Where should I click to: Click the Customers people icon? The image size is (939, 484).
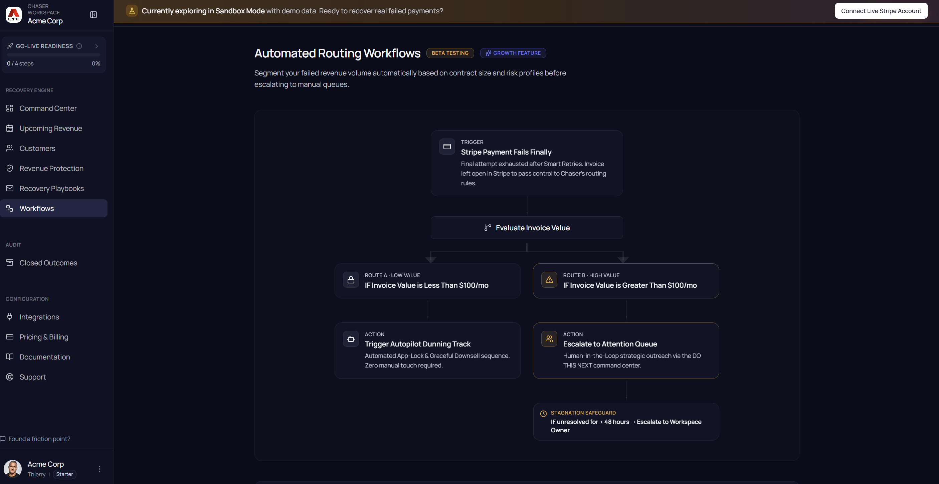point(10,148)
